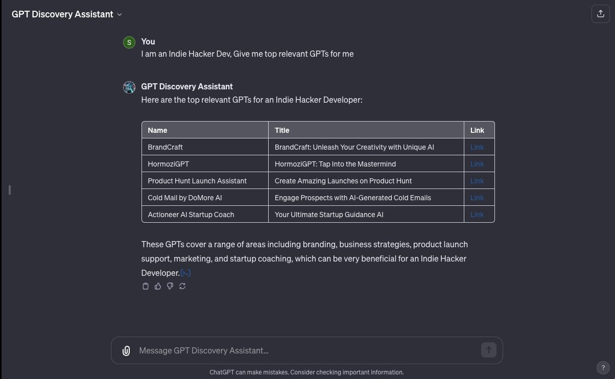View the code analysis citation icon
The width and height of the screenshot is (615, 379).
tap(185, 273)
